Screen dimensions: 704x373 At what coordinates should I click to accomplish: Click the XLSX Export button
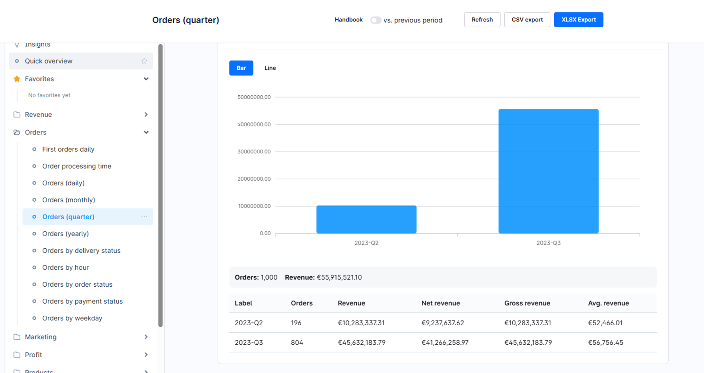pyautogui.click(x=579, y=20)
